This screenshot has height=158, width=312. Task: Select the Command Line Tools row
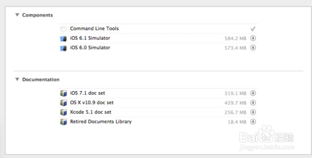[158, 29]
